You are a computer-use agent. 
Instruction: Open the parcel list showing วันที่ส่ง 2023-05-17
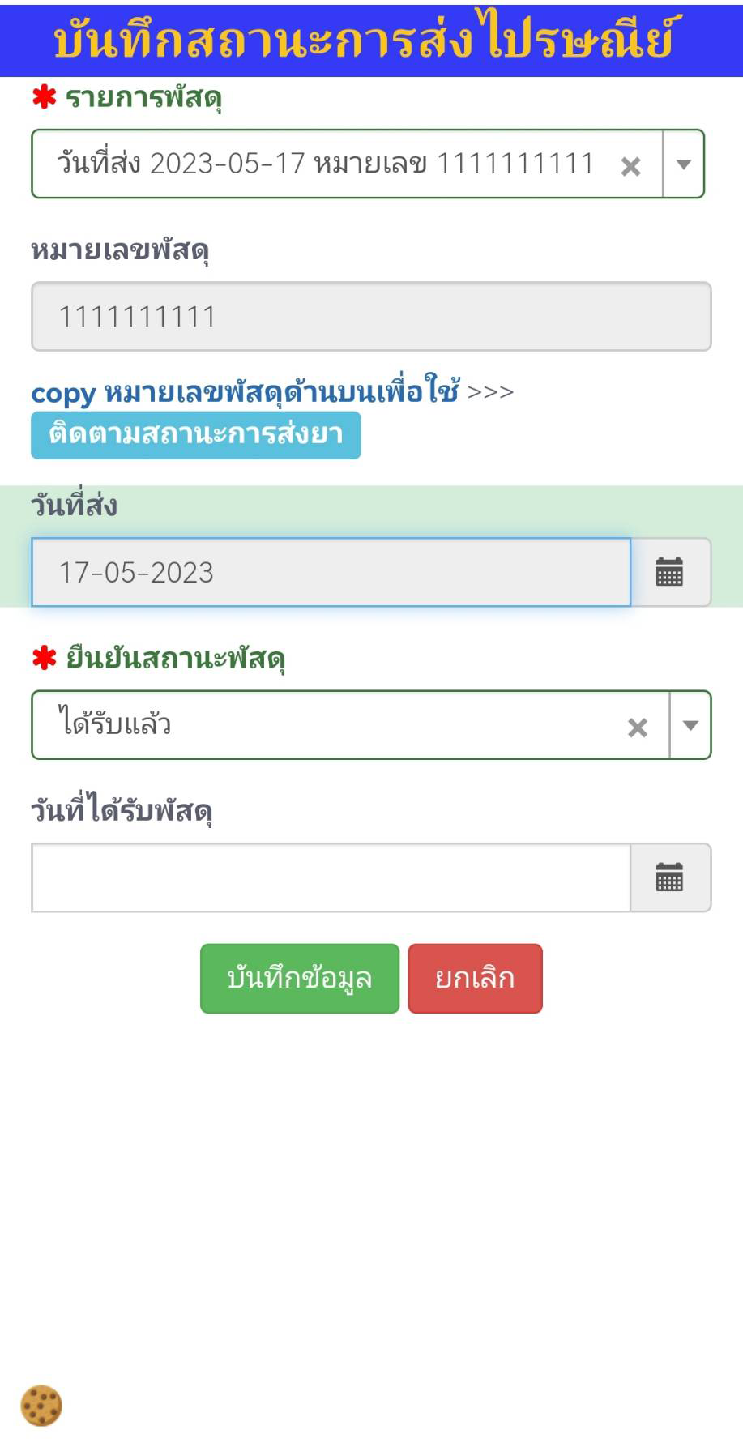(x=324, y=164)
